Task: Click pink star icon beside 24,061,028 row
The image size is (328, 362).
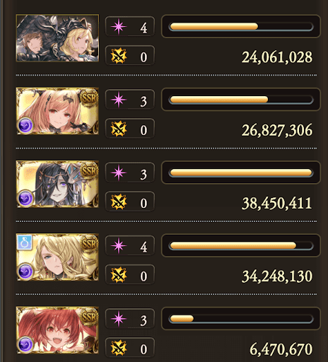Action: (x=119, y=26)
